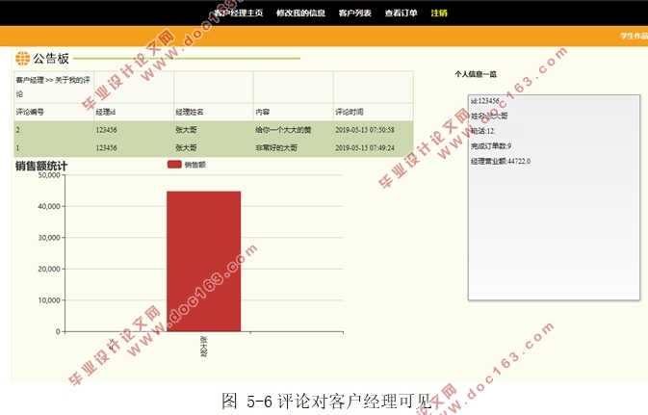This screenshot has width=648, height=415.
Task: Click the id:123456 line in the info panel
Action: (x=484, y=101)
